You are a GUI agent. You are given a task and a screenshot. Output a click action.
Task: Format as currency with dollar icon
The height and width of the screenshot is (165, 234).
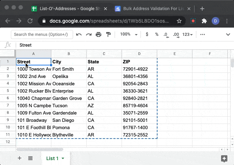[147, 34]
